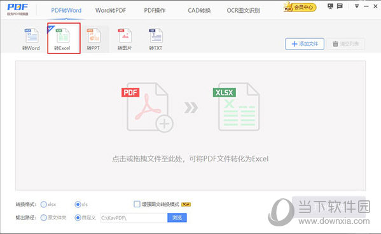
Task: Switch to CAD转换 tab
Action: click(199, 10)
